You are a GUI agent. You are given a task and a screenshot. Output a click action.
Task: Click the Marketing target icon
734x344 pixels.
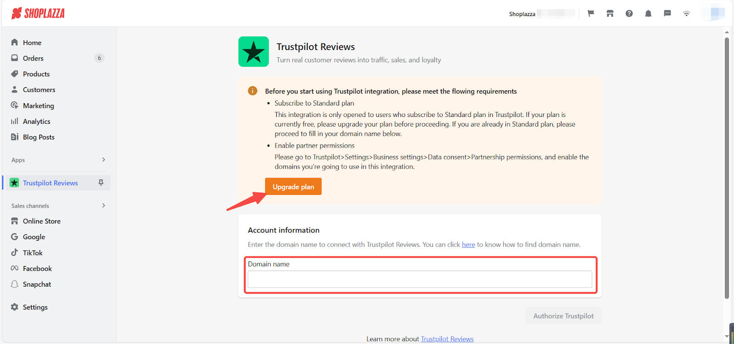click(15, 105)
